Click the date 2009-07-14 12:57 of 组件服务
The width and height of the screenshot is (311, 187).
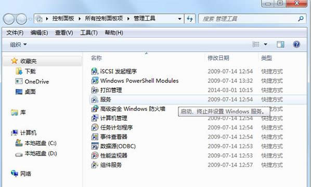point(230,165)
